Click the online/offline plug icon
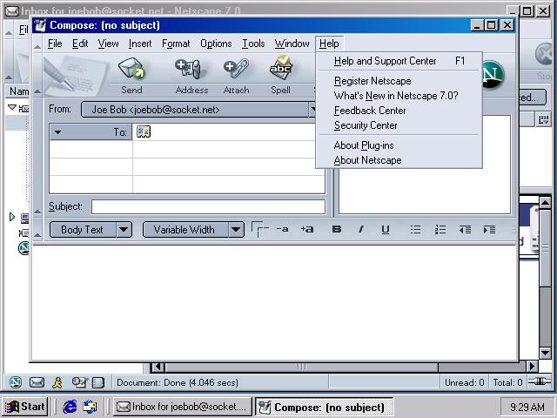The height and width of the screenshot is (418, 557). pyautogui.click(x=540, y=381)
